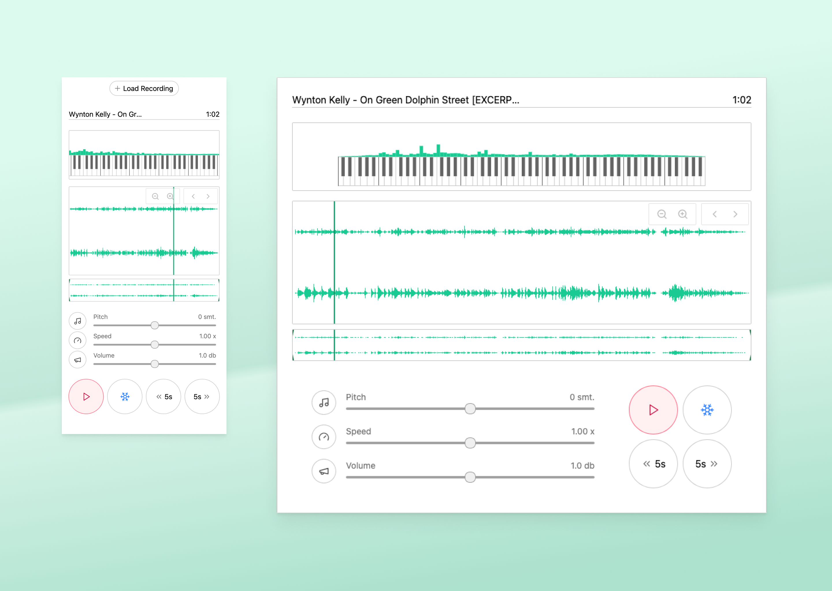Screen dimensions: 832x591
Task: Rewind 5s in the small player
Action: click(x=163, y=397)
